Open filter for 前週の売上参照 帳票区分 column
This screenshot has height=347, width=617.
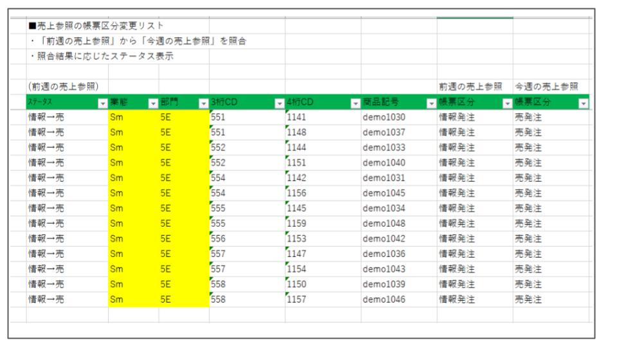click(506, 103)
